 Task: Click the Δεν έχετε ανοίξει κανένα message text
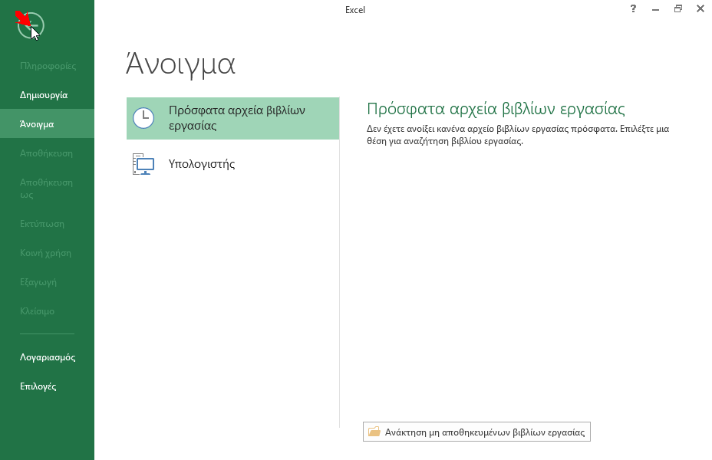point(518,135)
